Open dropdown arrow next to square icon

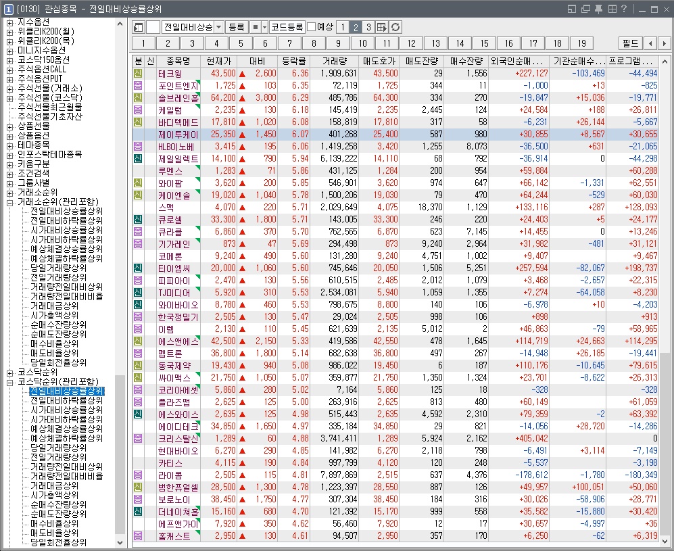[x=264, y=28]
